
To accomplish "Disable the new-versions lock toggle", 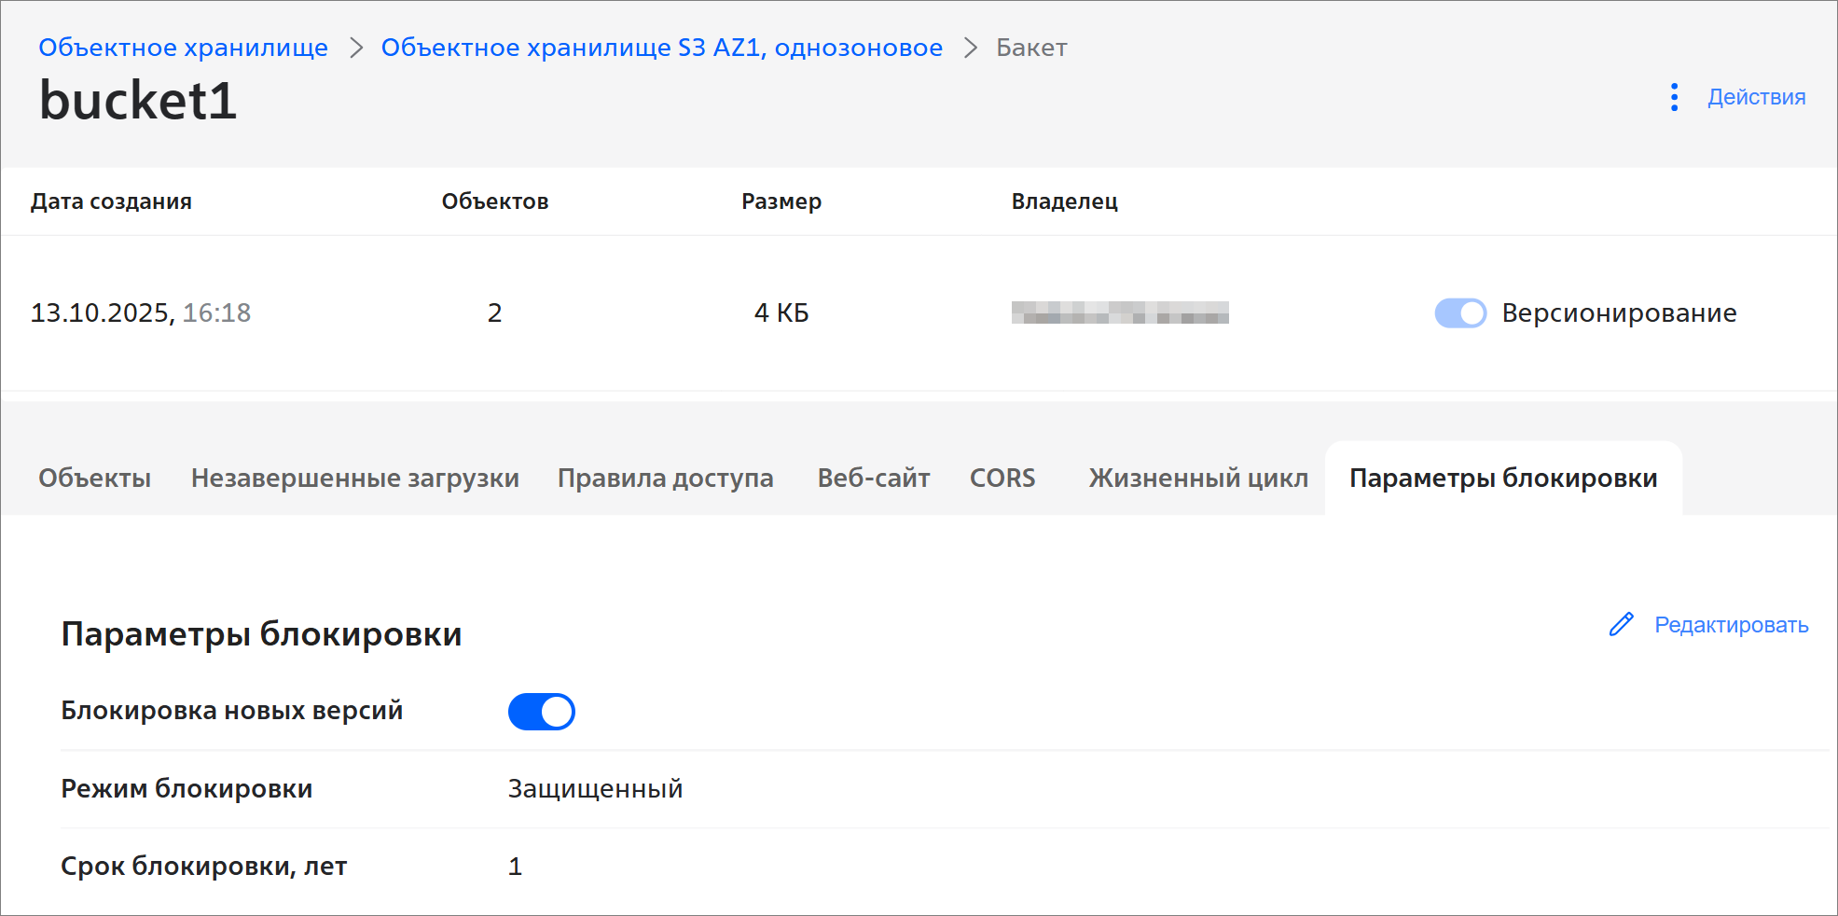I will pyautogui.click(x=541, y=712).
